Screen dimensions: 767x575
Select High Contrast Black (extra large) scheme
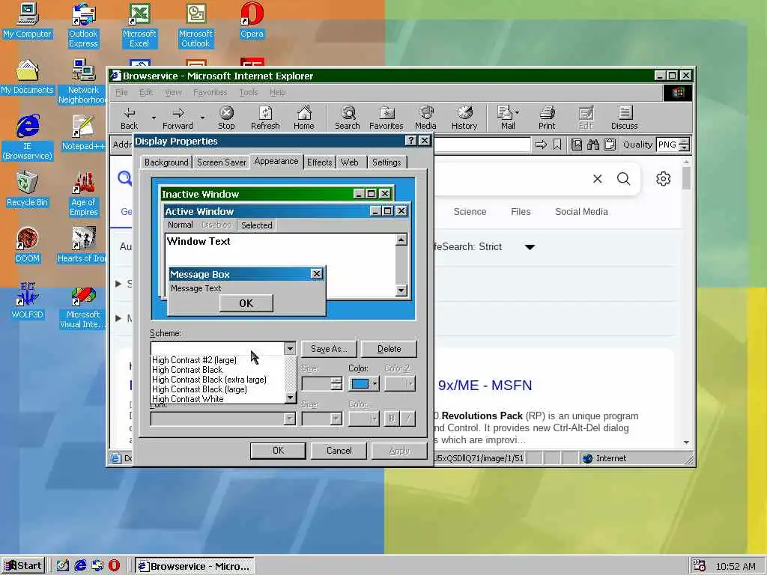(x=210, y=380)
